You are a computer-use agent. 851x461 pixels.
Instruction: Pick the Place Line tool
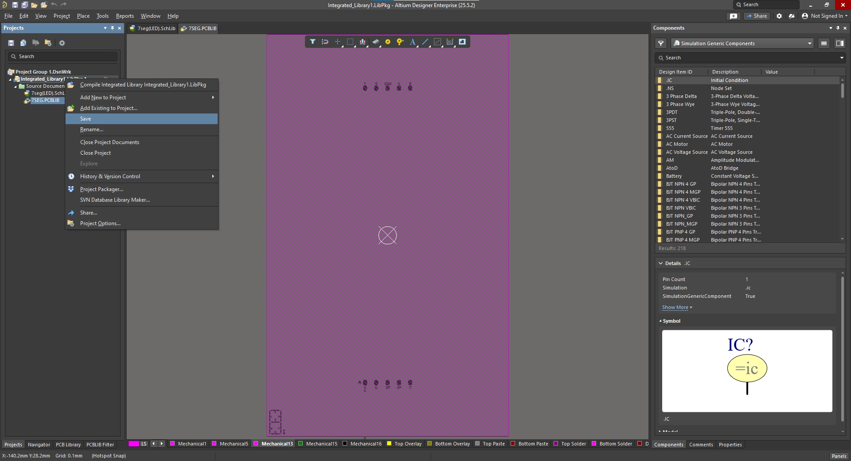coord(425,42)
